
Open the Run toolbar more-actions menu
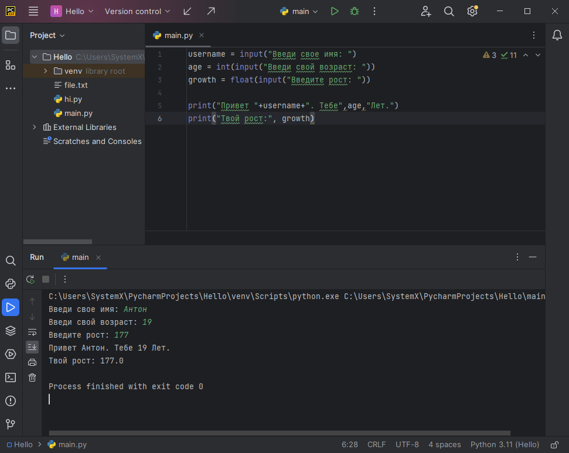65,279
